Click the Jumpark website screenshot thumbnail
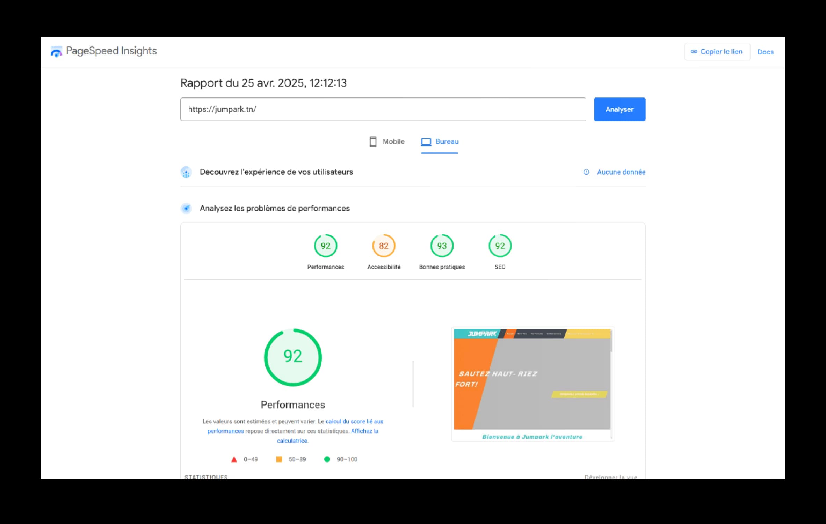 tap(532, 384)
